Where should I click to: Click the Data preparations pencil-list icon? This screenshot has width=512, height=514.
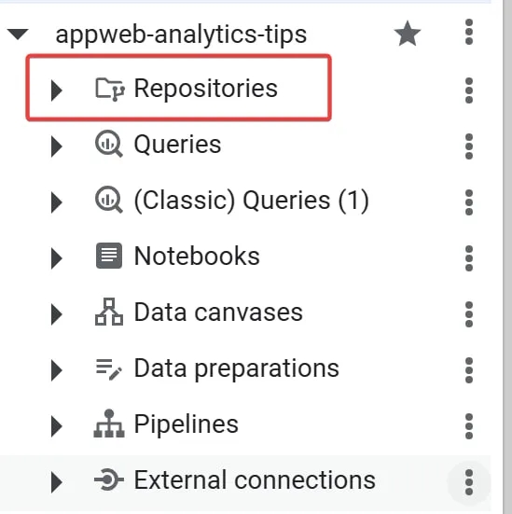click(x=109, y=369)
